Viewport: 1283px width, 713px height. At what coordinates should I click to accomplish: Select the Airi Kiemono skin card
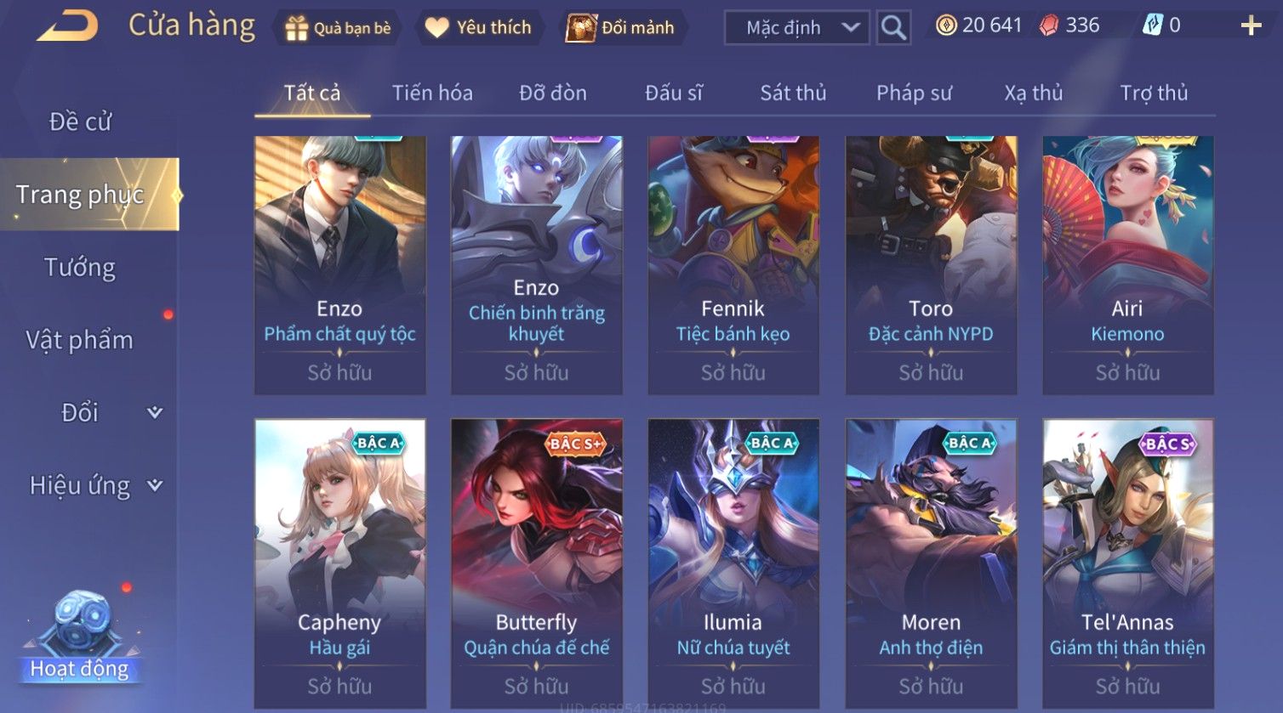click(1128, 265)
